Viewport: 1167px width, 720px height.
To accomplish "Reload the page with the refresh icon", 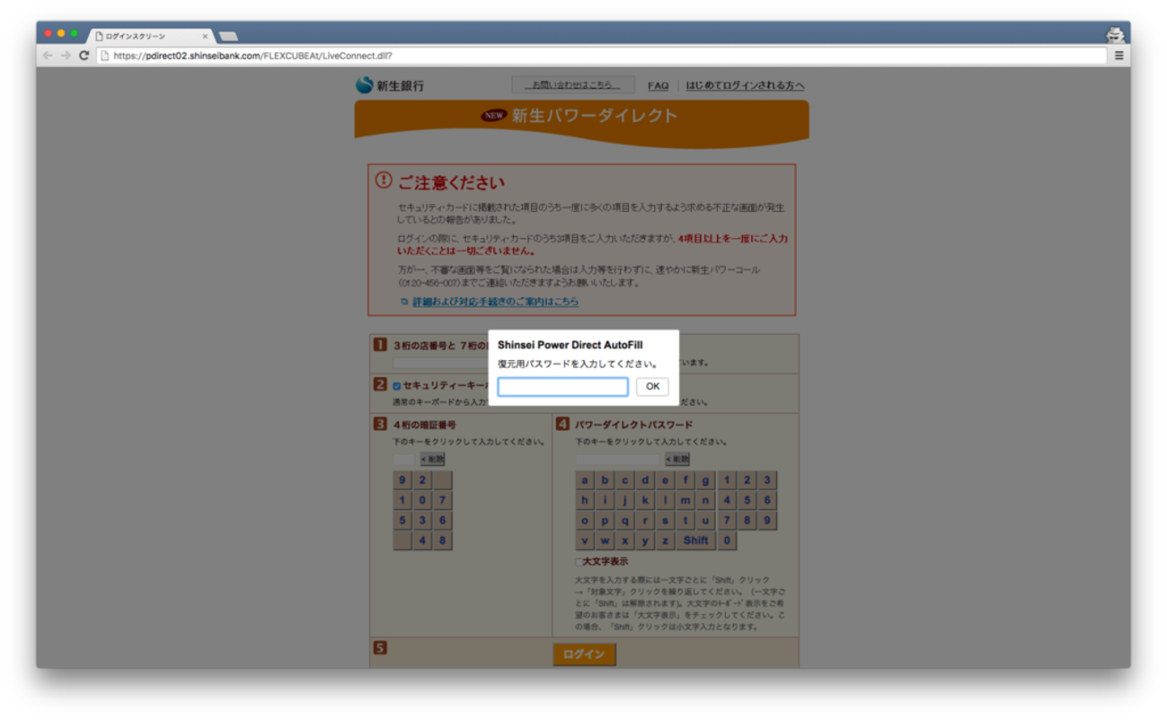I will pos(84,56).
